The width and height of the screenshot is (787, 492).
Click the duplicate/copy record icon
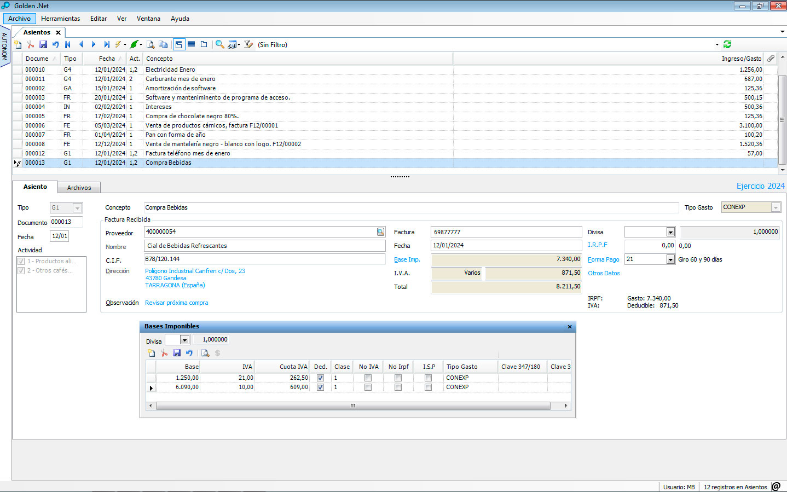163,44
